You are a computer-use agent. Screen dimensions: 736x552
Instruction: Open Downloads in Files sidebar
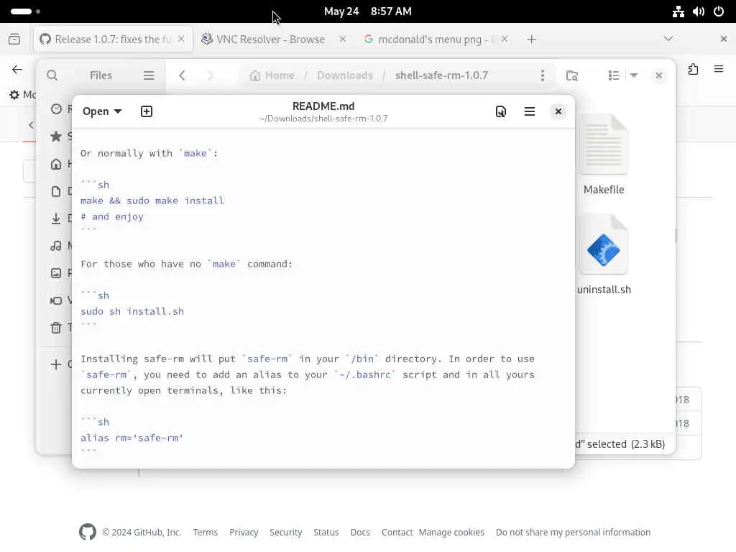coord(56,218)
